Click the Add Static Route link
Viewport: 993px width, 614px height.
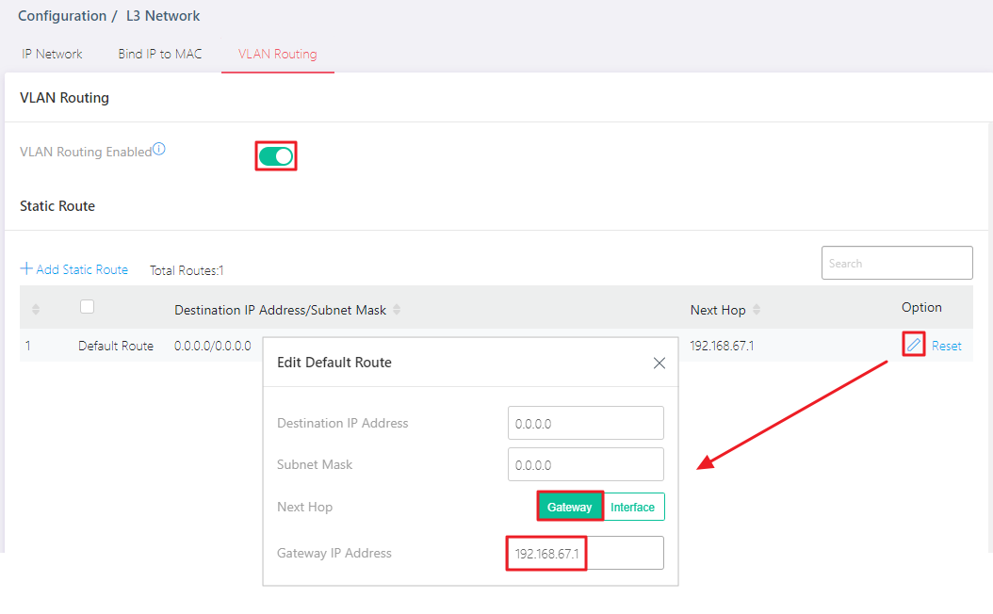click(x=82, y=269)
